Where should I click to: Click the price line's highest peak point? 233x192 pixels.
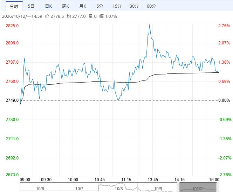pyautogui.click(x=150, y=24)
